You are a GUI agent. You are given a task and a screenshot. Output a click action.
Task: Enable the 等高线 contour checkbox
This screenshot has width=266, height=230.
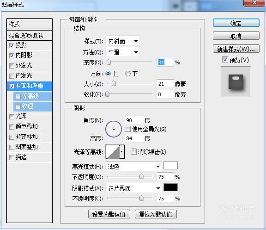click(x=18, y=96)
